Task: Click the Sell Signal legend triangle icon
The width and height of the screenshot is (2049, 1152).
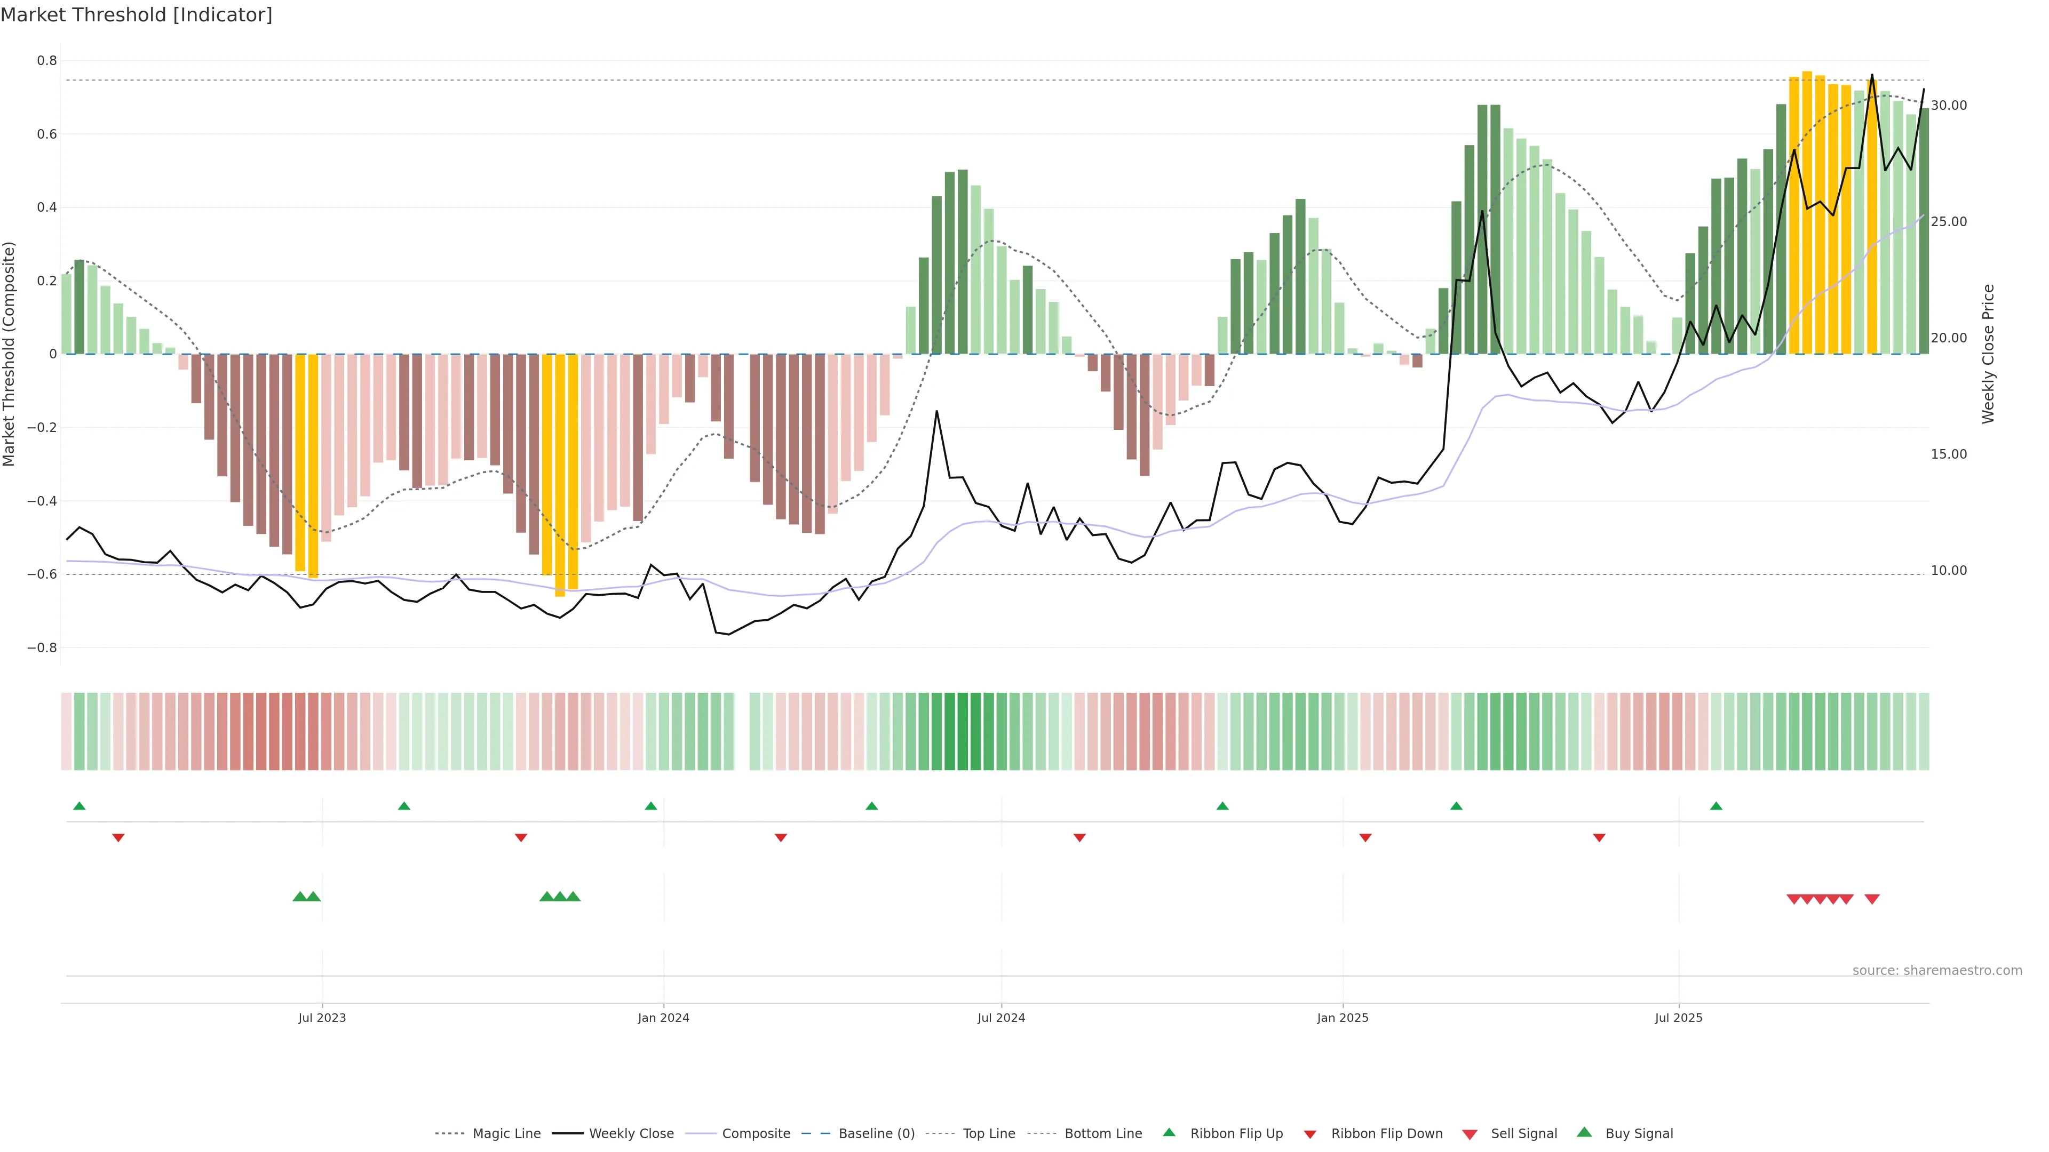Action: pyautogui.click(x=1469, y=1134)
